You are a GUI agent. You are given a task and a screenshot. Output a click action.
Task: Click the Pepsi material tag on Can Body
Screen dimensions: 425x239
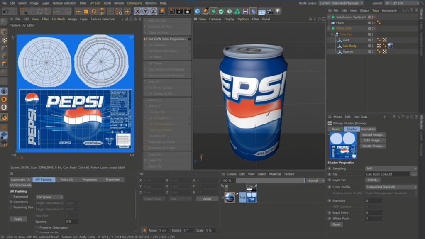point(390,46)
